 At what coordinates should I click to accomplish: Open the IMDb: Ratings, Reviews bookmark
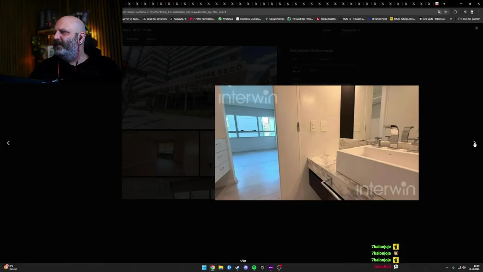(x=403, y=19)
